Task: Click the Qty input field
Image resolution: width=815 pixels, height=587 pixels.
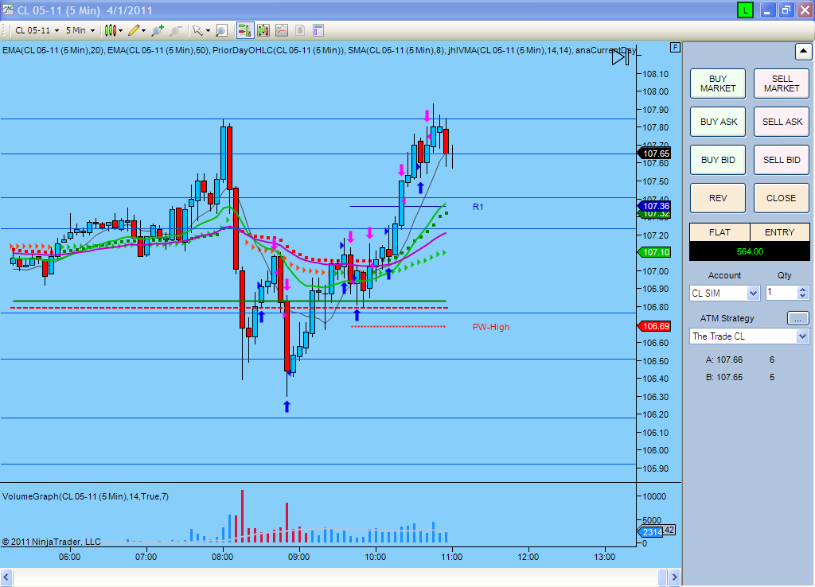Action: point(782,293)
